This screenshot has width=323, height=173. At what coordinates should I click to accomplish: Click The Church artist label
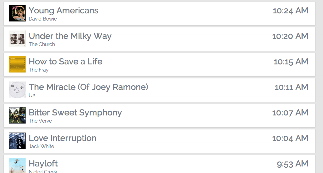42,44
